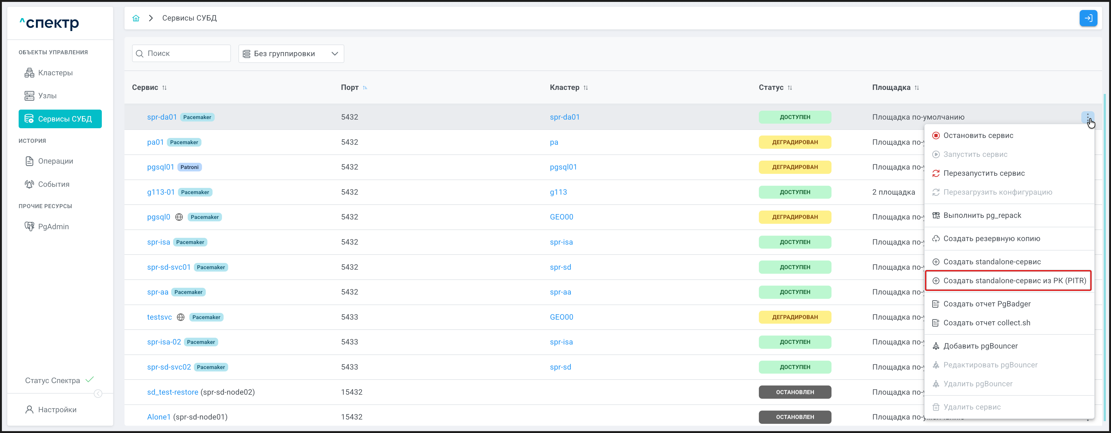Click the ДЕГРАДИРОВАН status badge for pa01
This screenshot has height=433, width=1111.
[794, 142]
